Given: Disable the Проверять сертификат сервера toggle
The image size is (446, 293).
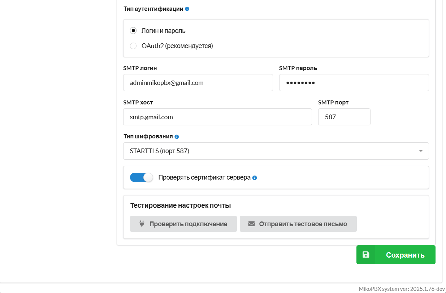Looking at the screenshot, I should coord(142,177).
